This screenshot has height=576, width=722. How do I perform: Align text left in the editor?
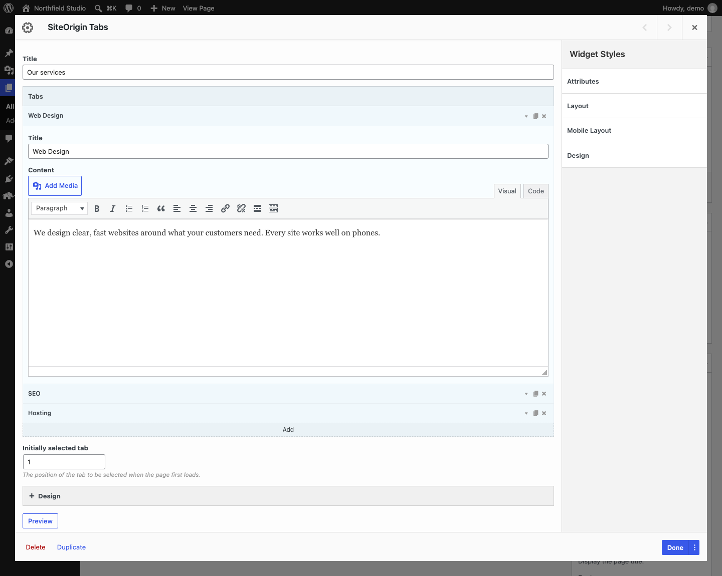point(177,208)
